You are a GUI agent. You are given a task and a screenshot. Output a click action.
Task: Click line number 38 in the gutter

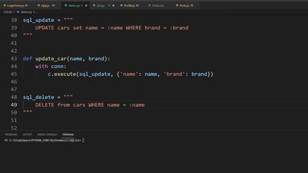pos(14,20)
